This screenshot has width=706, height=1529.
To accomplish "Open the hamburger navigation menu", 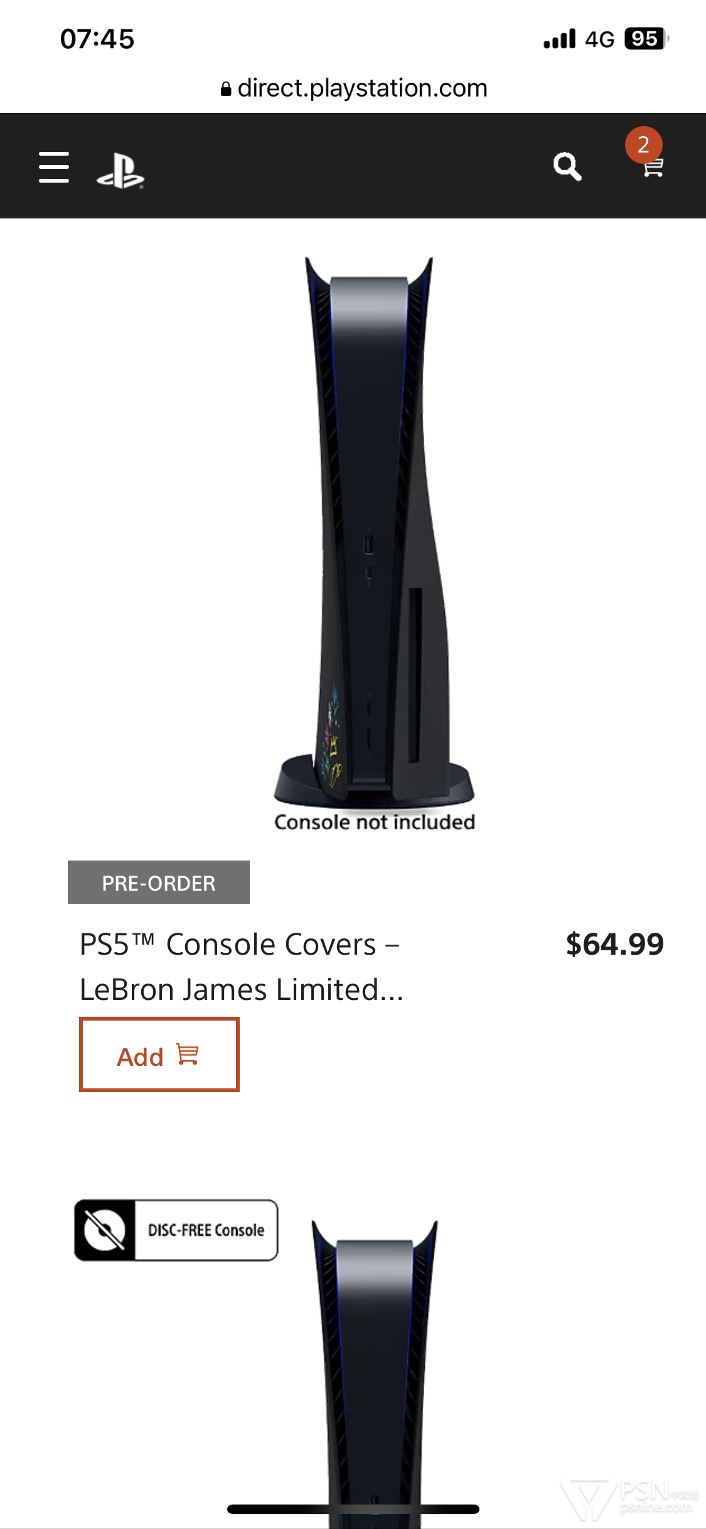I will tap(54, 167).
